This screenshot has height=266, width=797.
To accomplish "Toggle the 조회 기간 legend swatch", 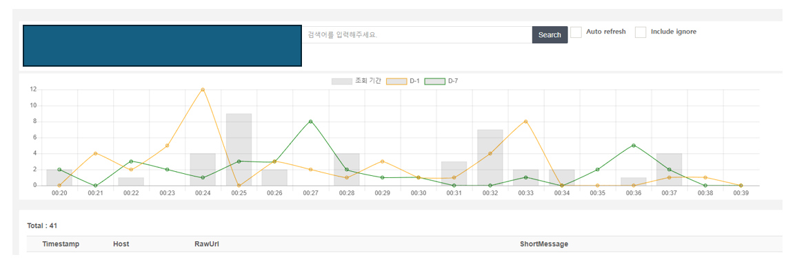I will click(x=341, y=81).
